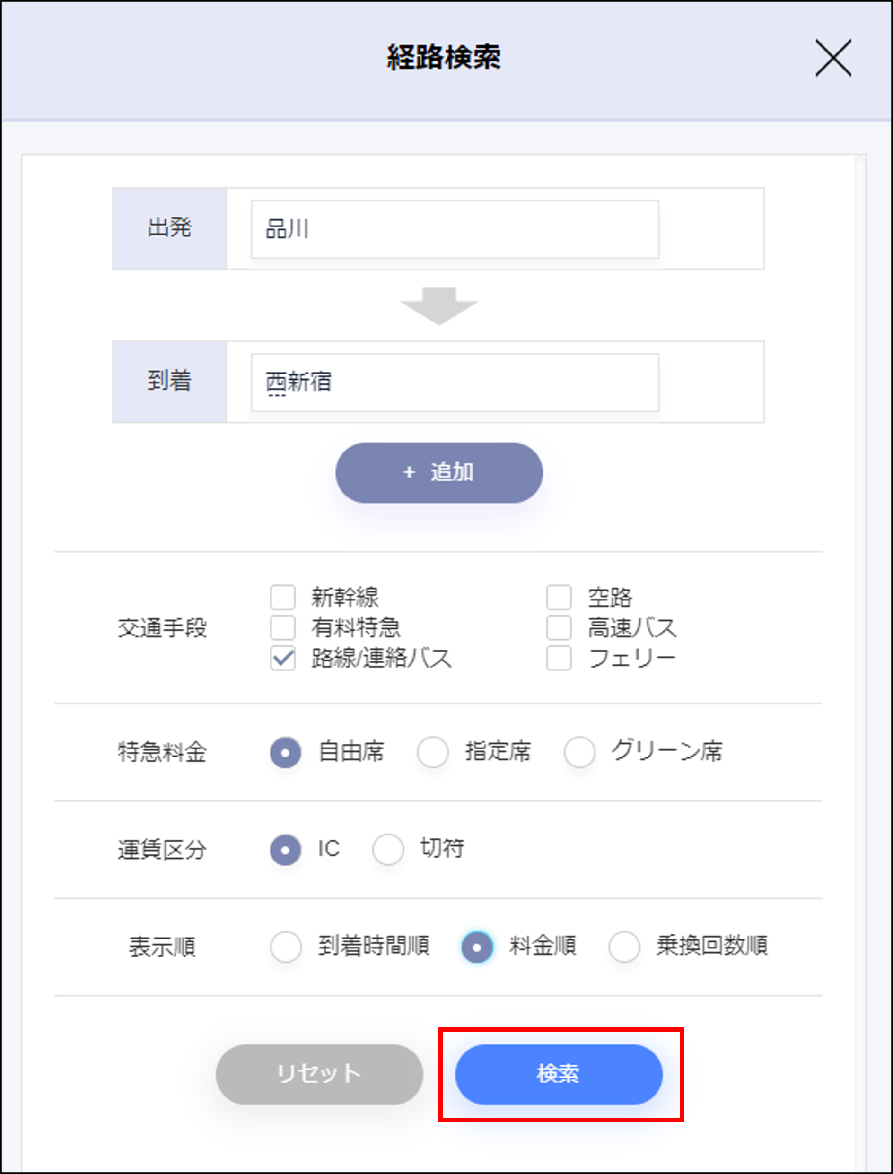
Task: Click the 追加 button to add waypoint
Action: click(439, 472)
